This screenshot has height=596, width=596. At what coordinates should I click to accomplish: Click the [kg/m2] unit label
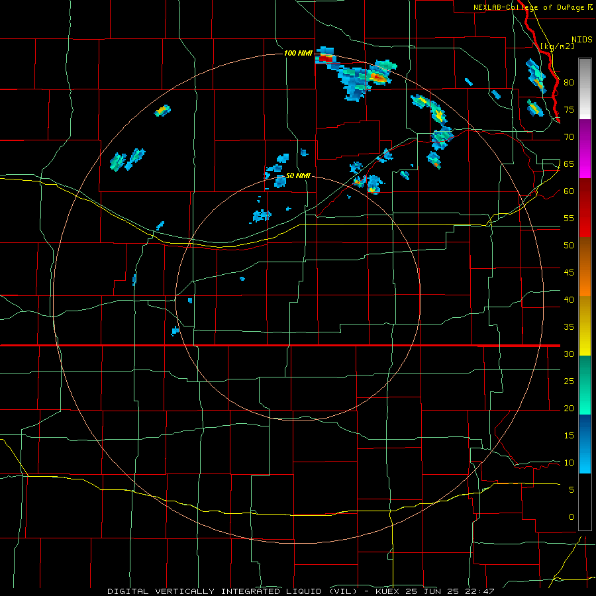pyautogui.click(x=557, y=46)
